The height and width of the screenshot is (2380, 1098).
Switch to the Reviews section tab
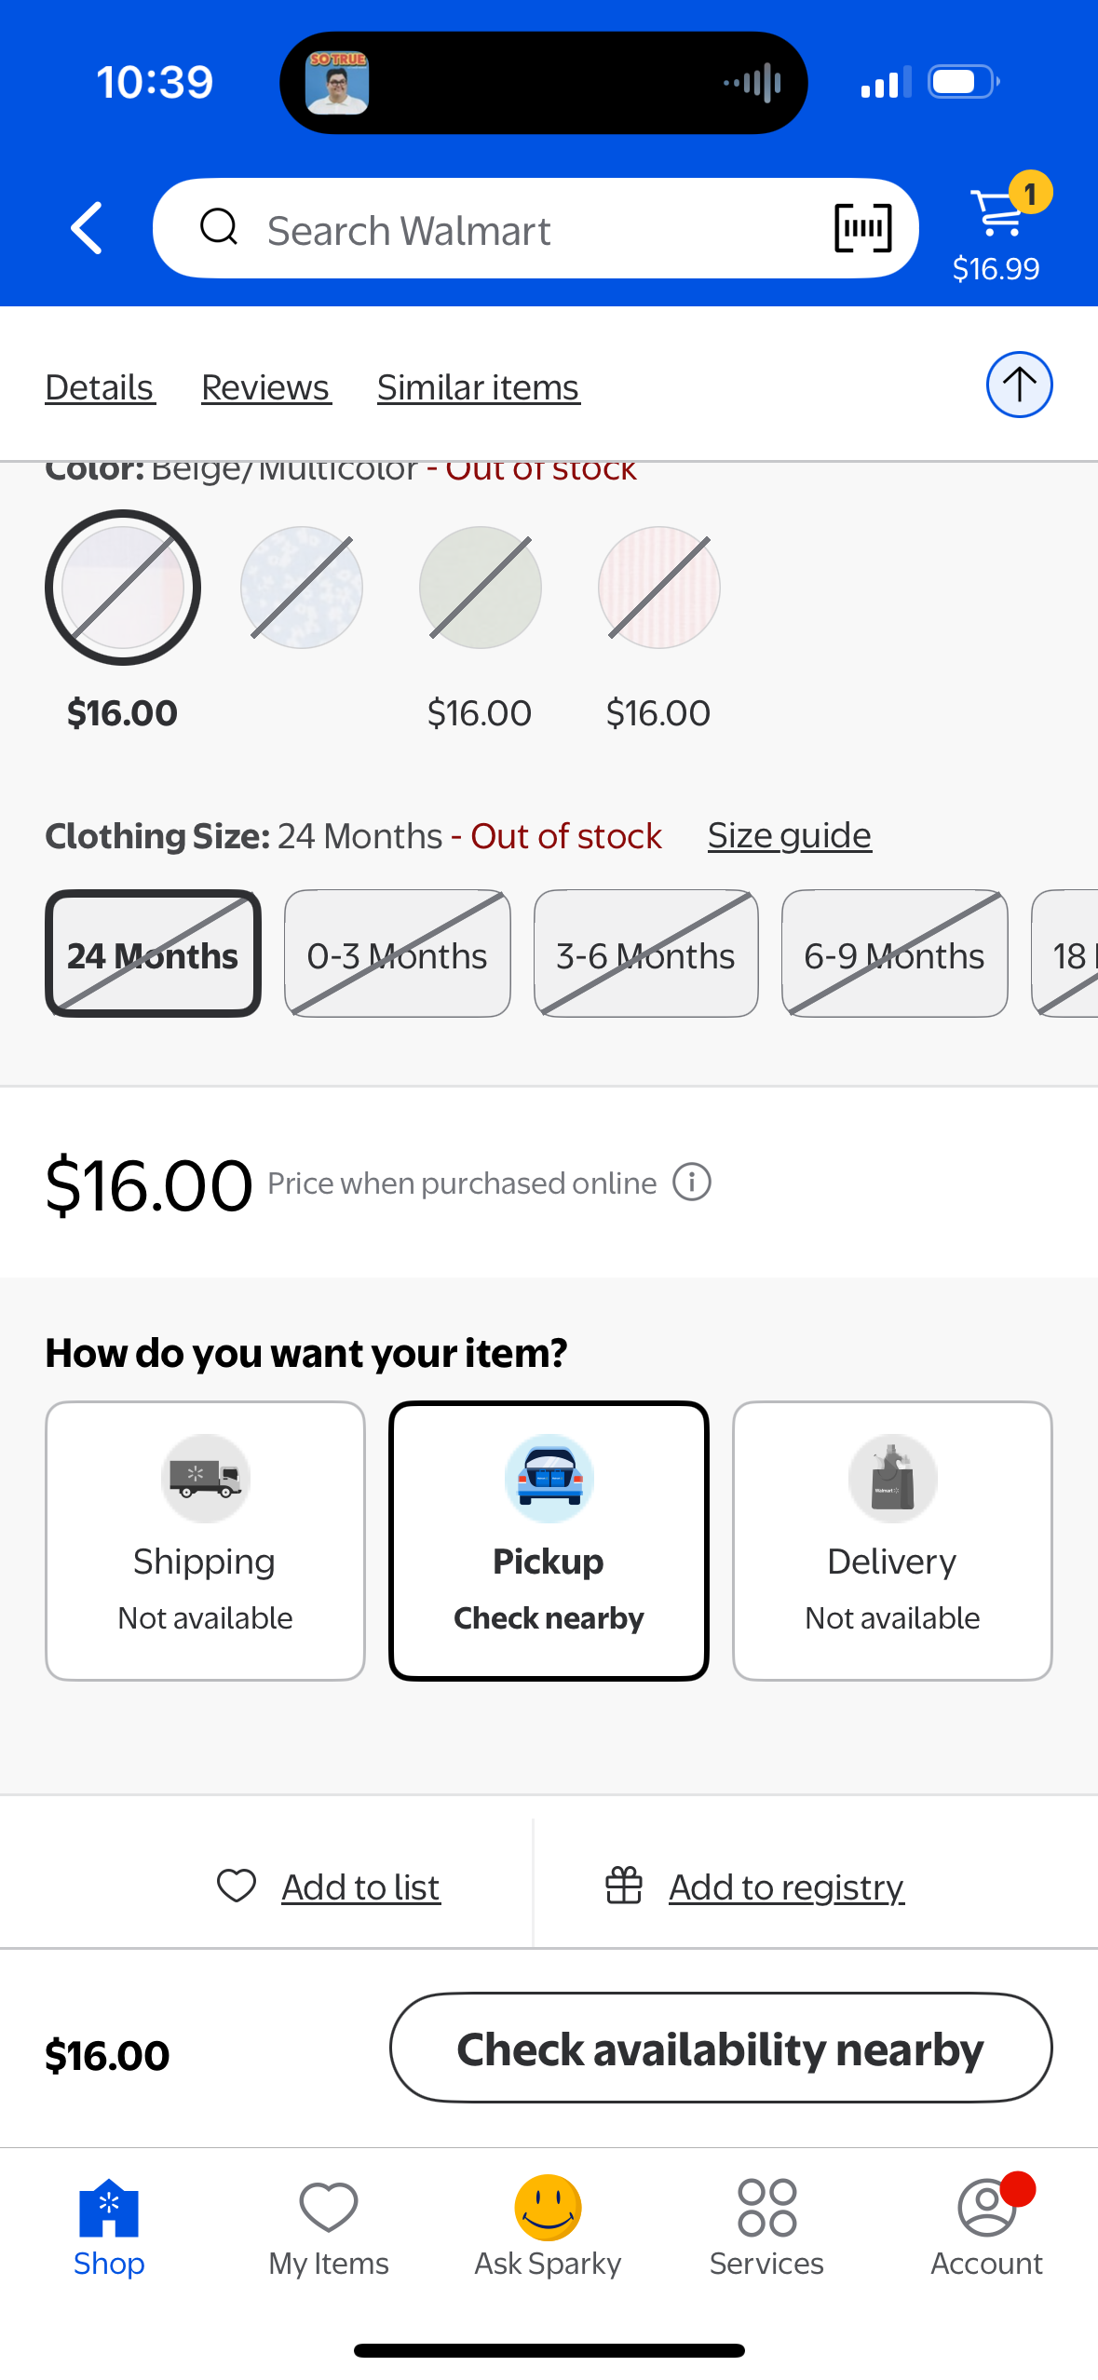[x=265, y=387]
